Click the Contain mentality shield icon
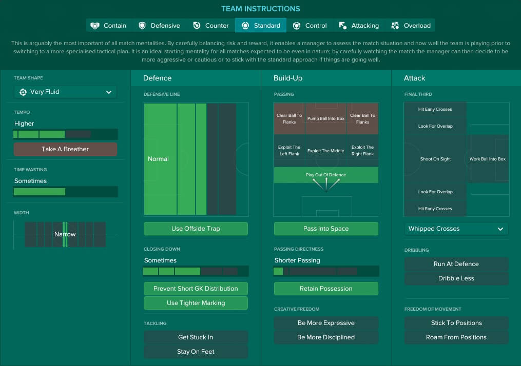The height and width of the screenshot is (366, 521). pyautogui.click(x=94, y=26)
